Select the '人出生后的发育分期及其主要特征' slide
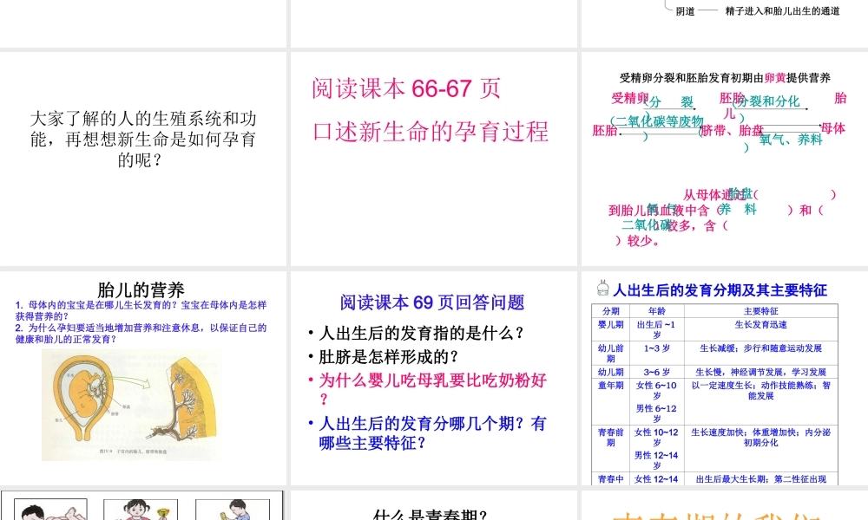The height and width of the screenshot is (520, 868). pos(725,378)
